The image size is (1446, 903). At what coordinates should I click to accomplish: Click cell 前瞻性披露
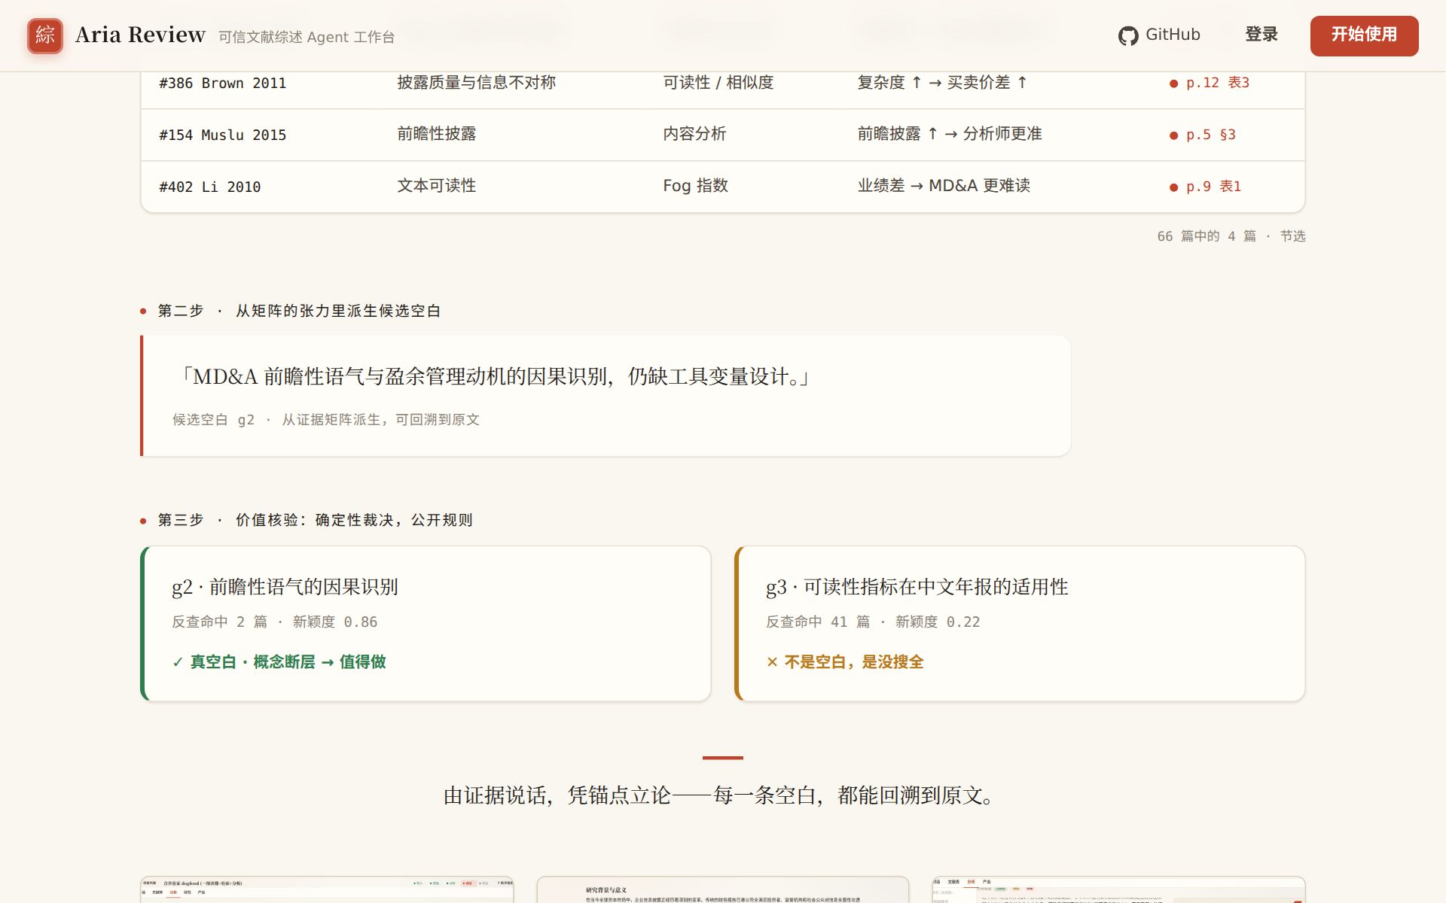[x=437, y=134]
